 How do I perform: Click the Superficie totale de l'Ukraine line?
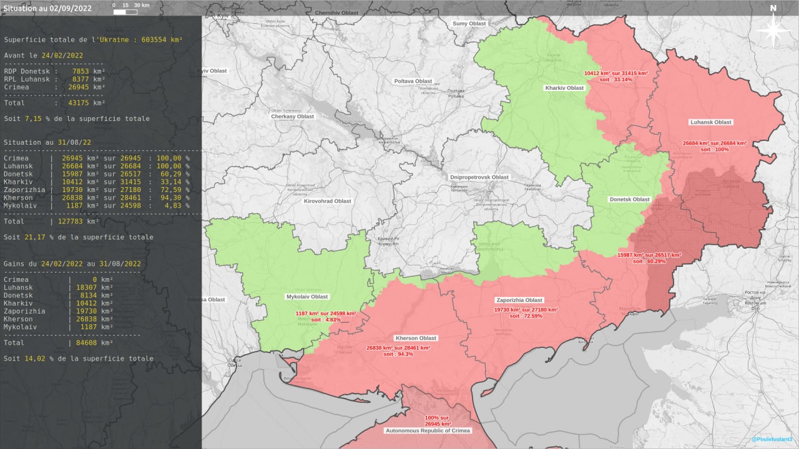click(x=93, y=40)
